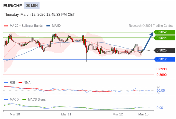Click the 30 MIN timeframe badge
This screenshot has width=176, height=119.
coord(32,6)
